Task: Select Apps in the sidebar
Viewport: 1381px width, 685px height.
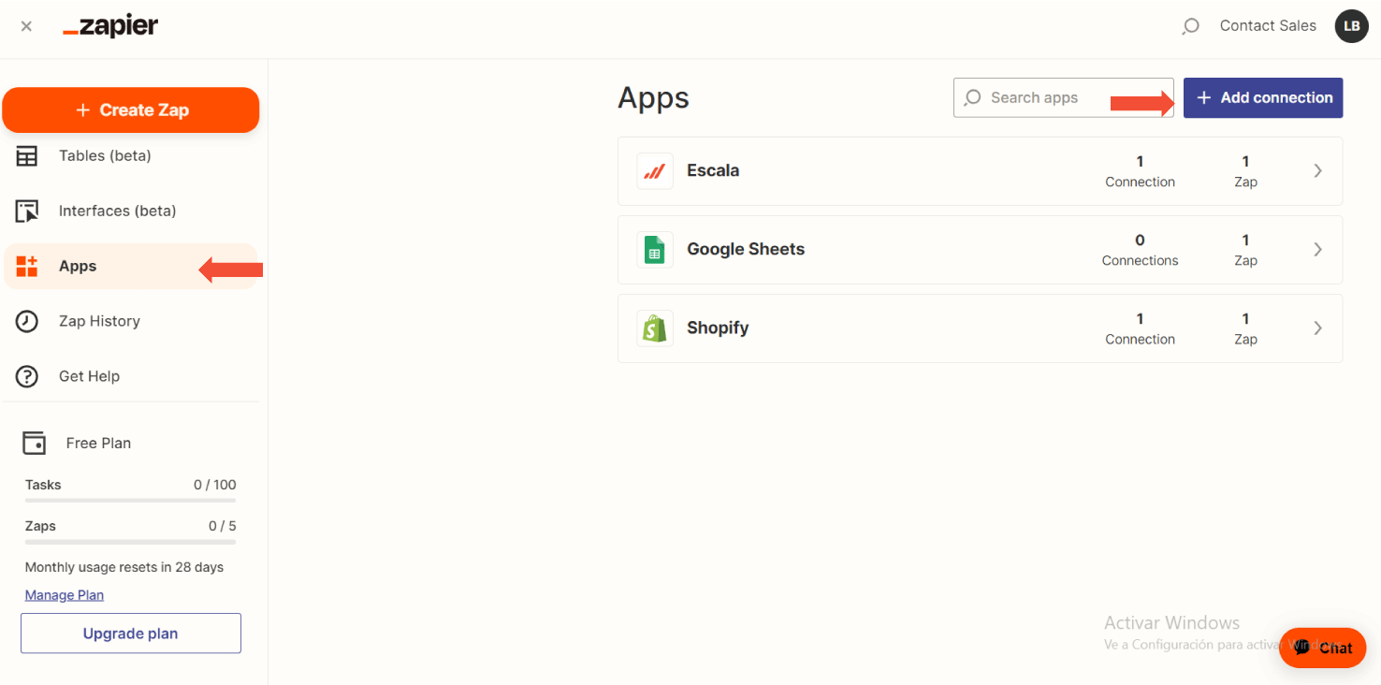Action: coord(131,267)
